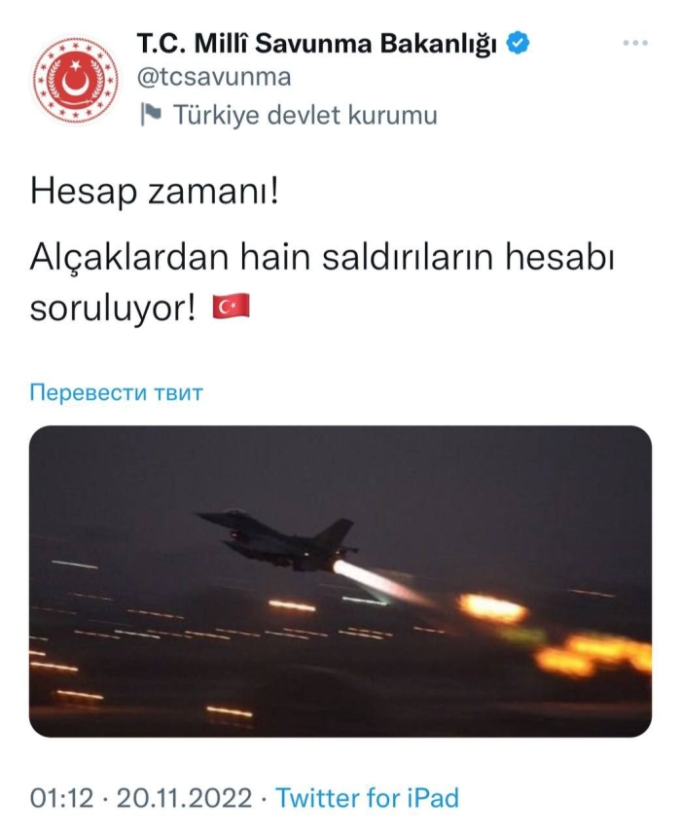Click the blue verified badge icon

pyautogui.click(x=518, y=43)
